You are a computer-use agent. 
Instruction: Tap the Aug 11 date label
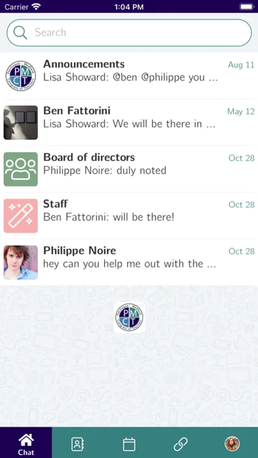click(241, 65)
